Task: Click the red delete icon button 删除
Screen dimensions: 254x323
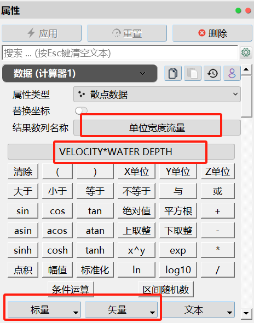Action: [212, 33]
